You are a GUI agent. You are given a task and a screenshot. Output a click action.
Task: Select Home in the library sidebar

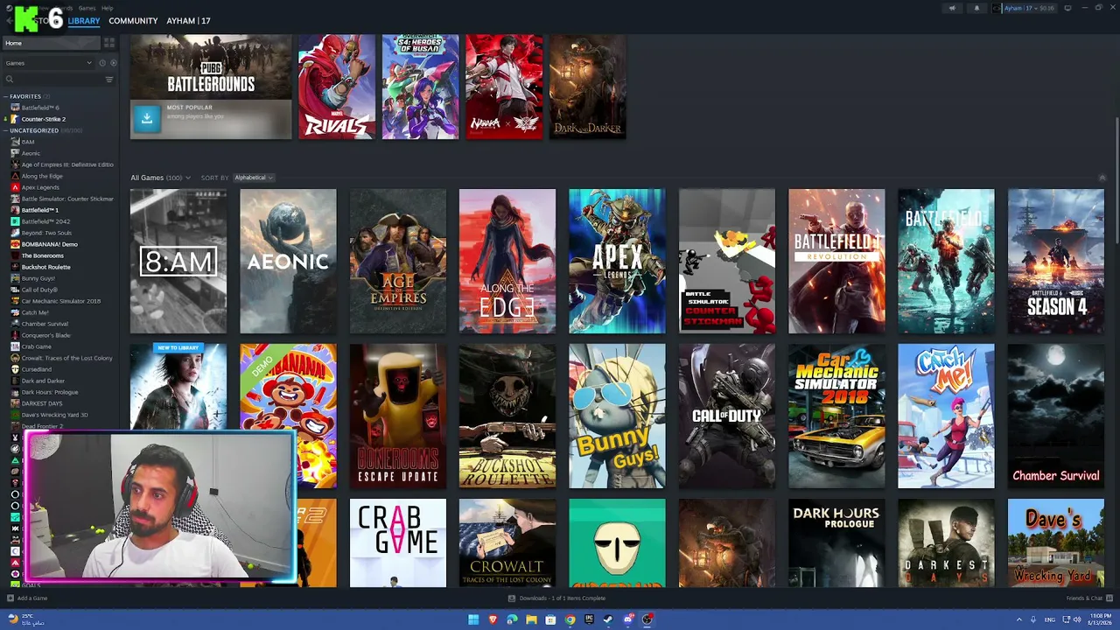tap(51, 43)
